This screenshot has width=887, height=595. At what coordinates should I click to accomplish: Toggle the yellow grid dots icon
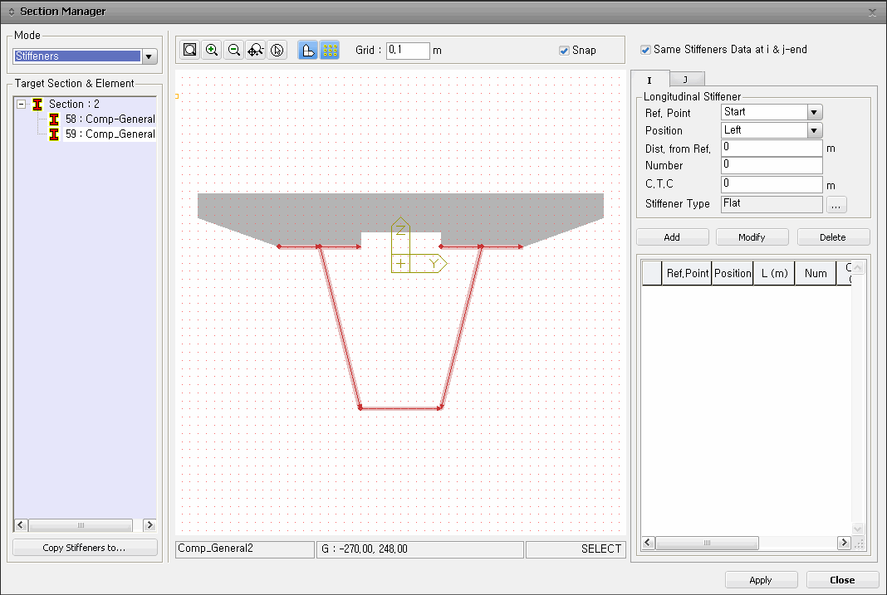click(x=330, y=50)
